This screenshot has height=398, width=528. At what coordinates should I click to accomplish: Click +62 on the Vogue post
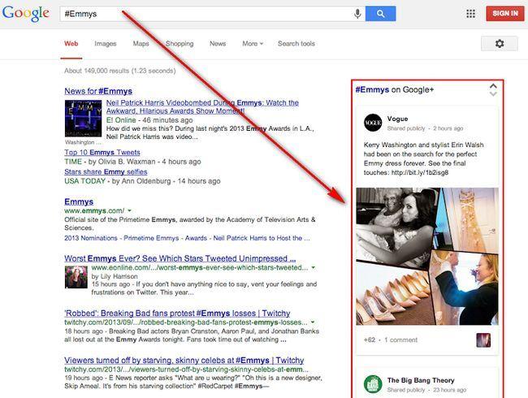tap(370, 340)
